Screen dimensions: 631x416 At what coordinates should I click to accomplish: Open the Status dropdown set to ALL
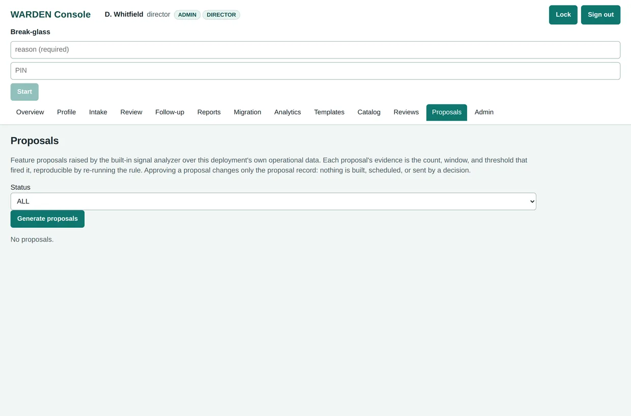(x=273, y=201)
